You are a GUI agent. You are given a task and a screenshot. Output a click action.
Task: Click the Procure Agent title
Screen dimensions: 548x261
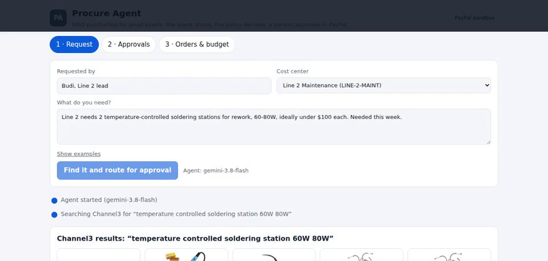tap(107, 14)
